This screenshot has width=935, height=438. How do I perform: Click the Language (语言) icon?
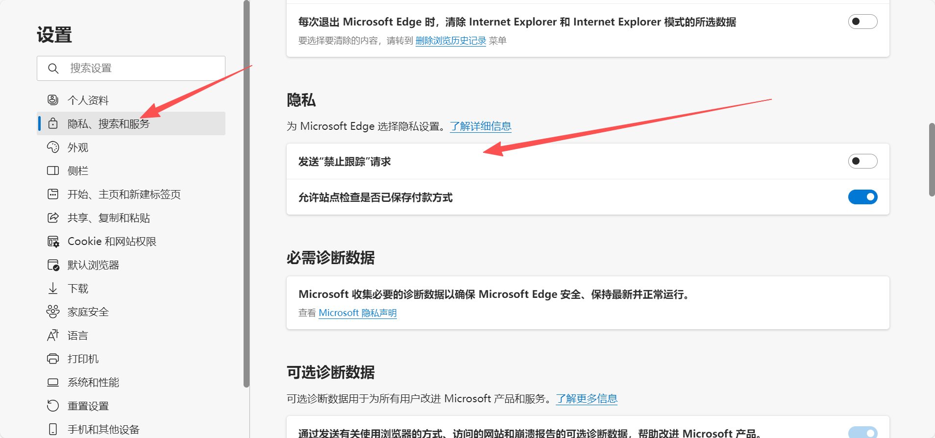point(53,335)
